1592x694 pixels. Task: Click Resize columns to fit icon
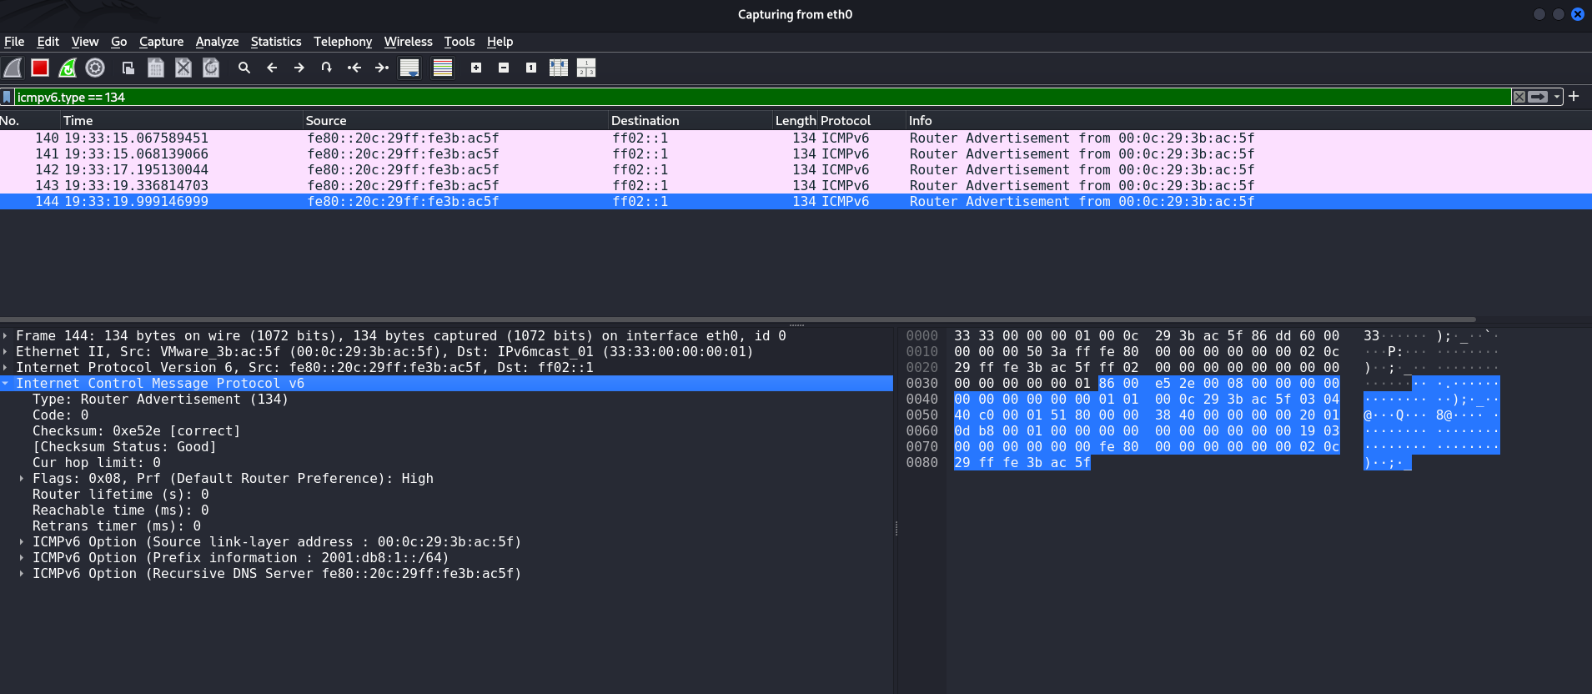pos(559,68)
